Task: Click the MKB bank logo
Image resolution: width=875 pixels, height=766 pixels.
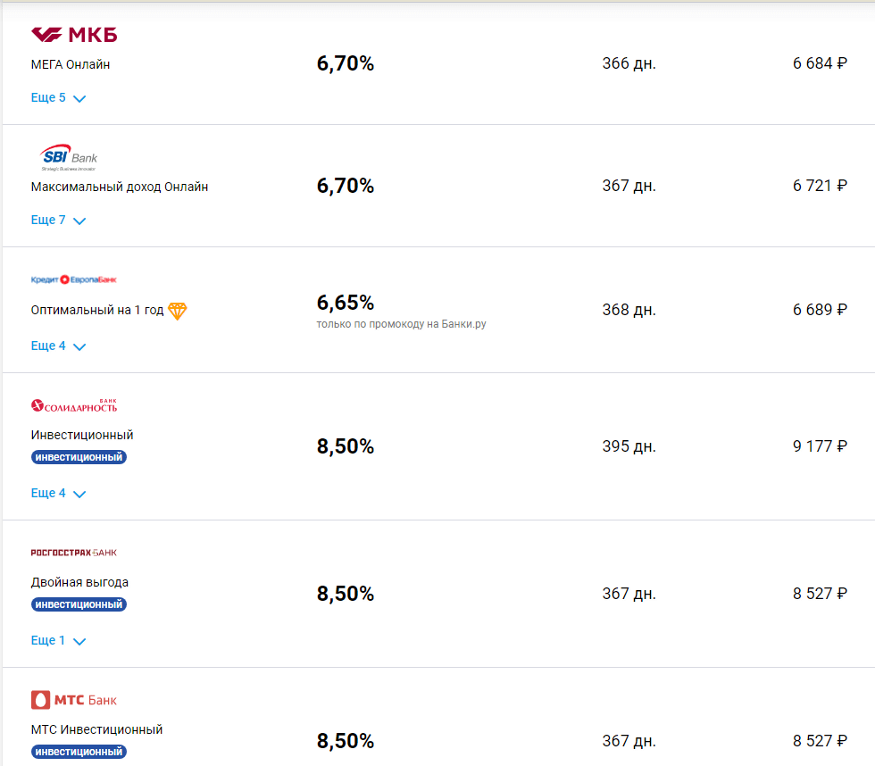Action: tap(74, 35)
